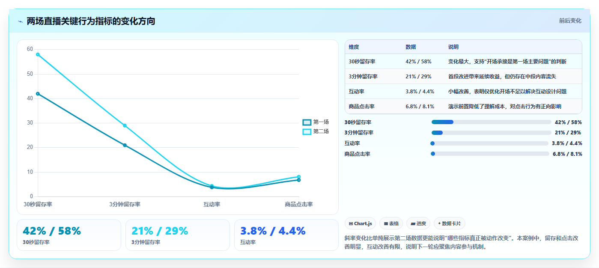Click the 数据 table column header
The width and height of the screenshot is (599, 268).
[411, 47]
